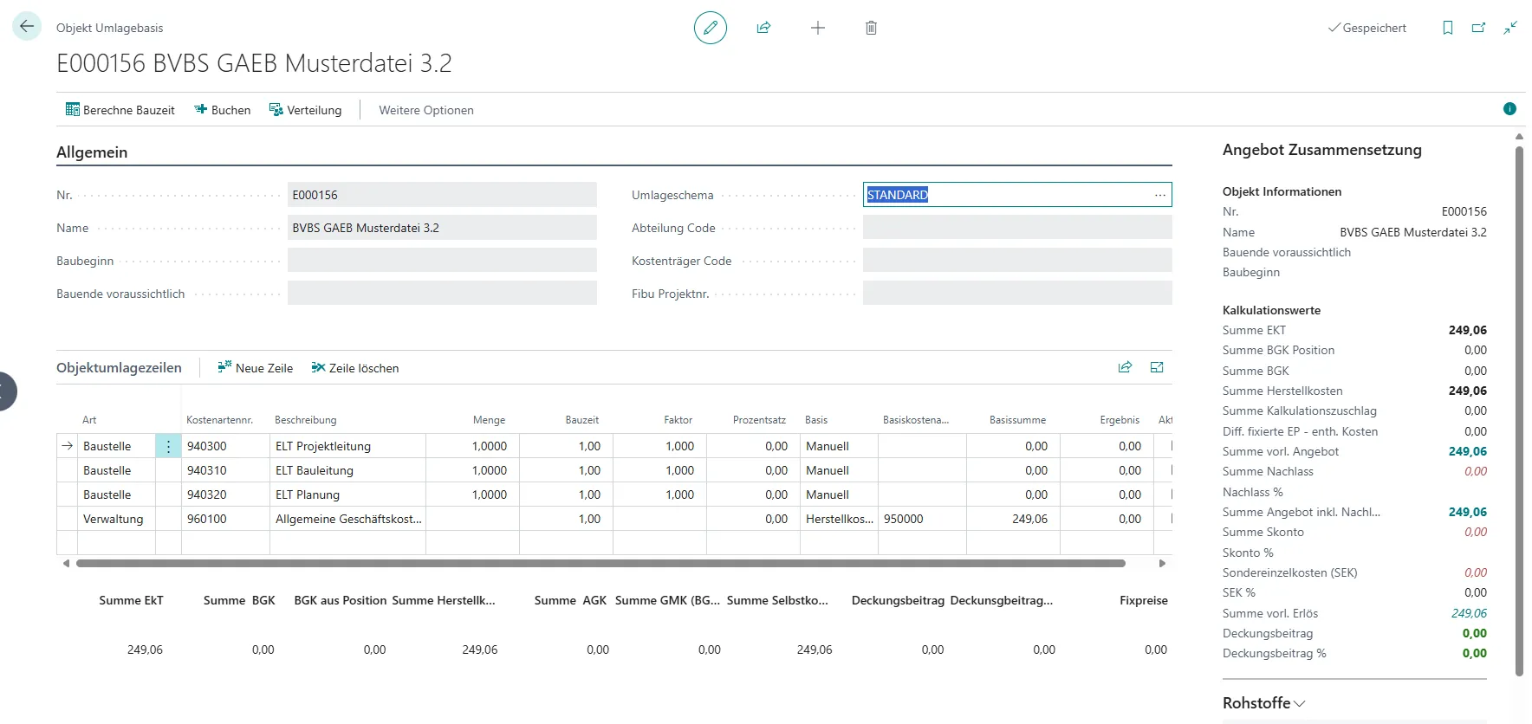Viewport: 1532px width, 724px height.
Task: Click the pencil edit icon
Action: [x=710, y=28]
